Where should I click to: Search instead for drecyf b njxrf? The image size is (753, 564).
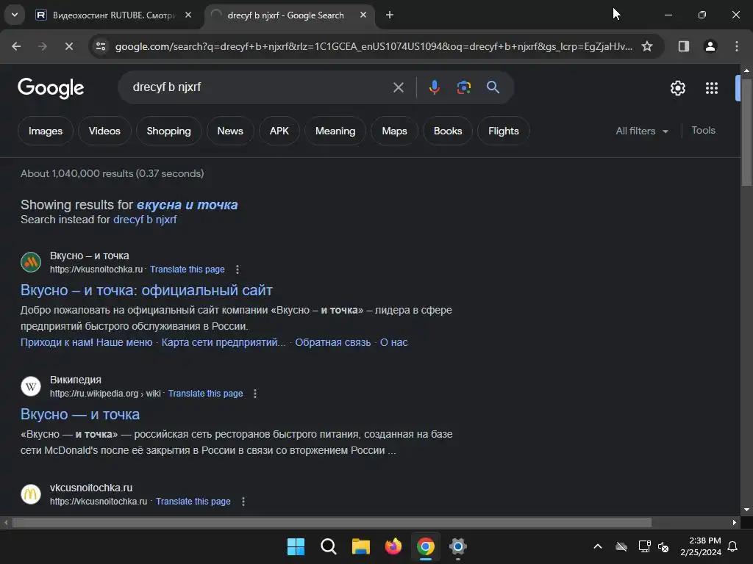pyautogui.click(x=145, y=220)
